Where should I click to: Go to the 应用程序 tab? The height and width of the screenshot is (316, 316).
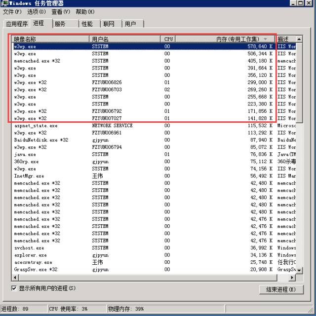[17, 24]
